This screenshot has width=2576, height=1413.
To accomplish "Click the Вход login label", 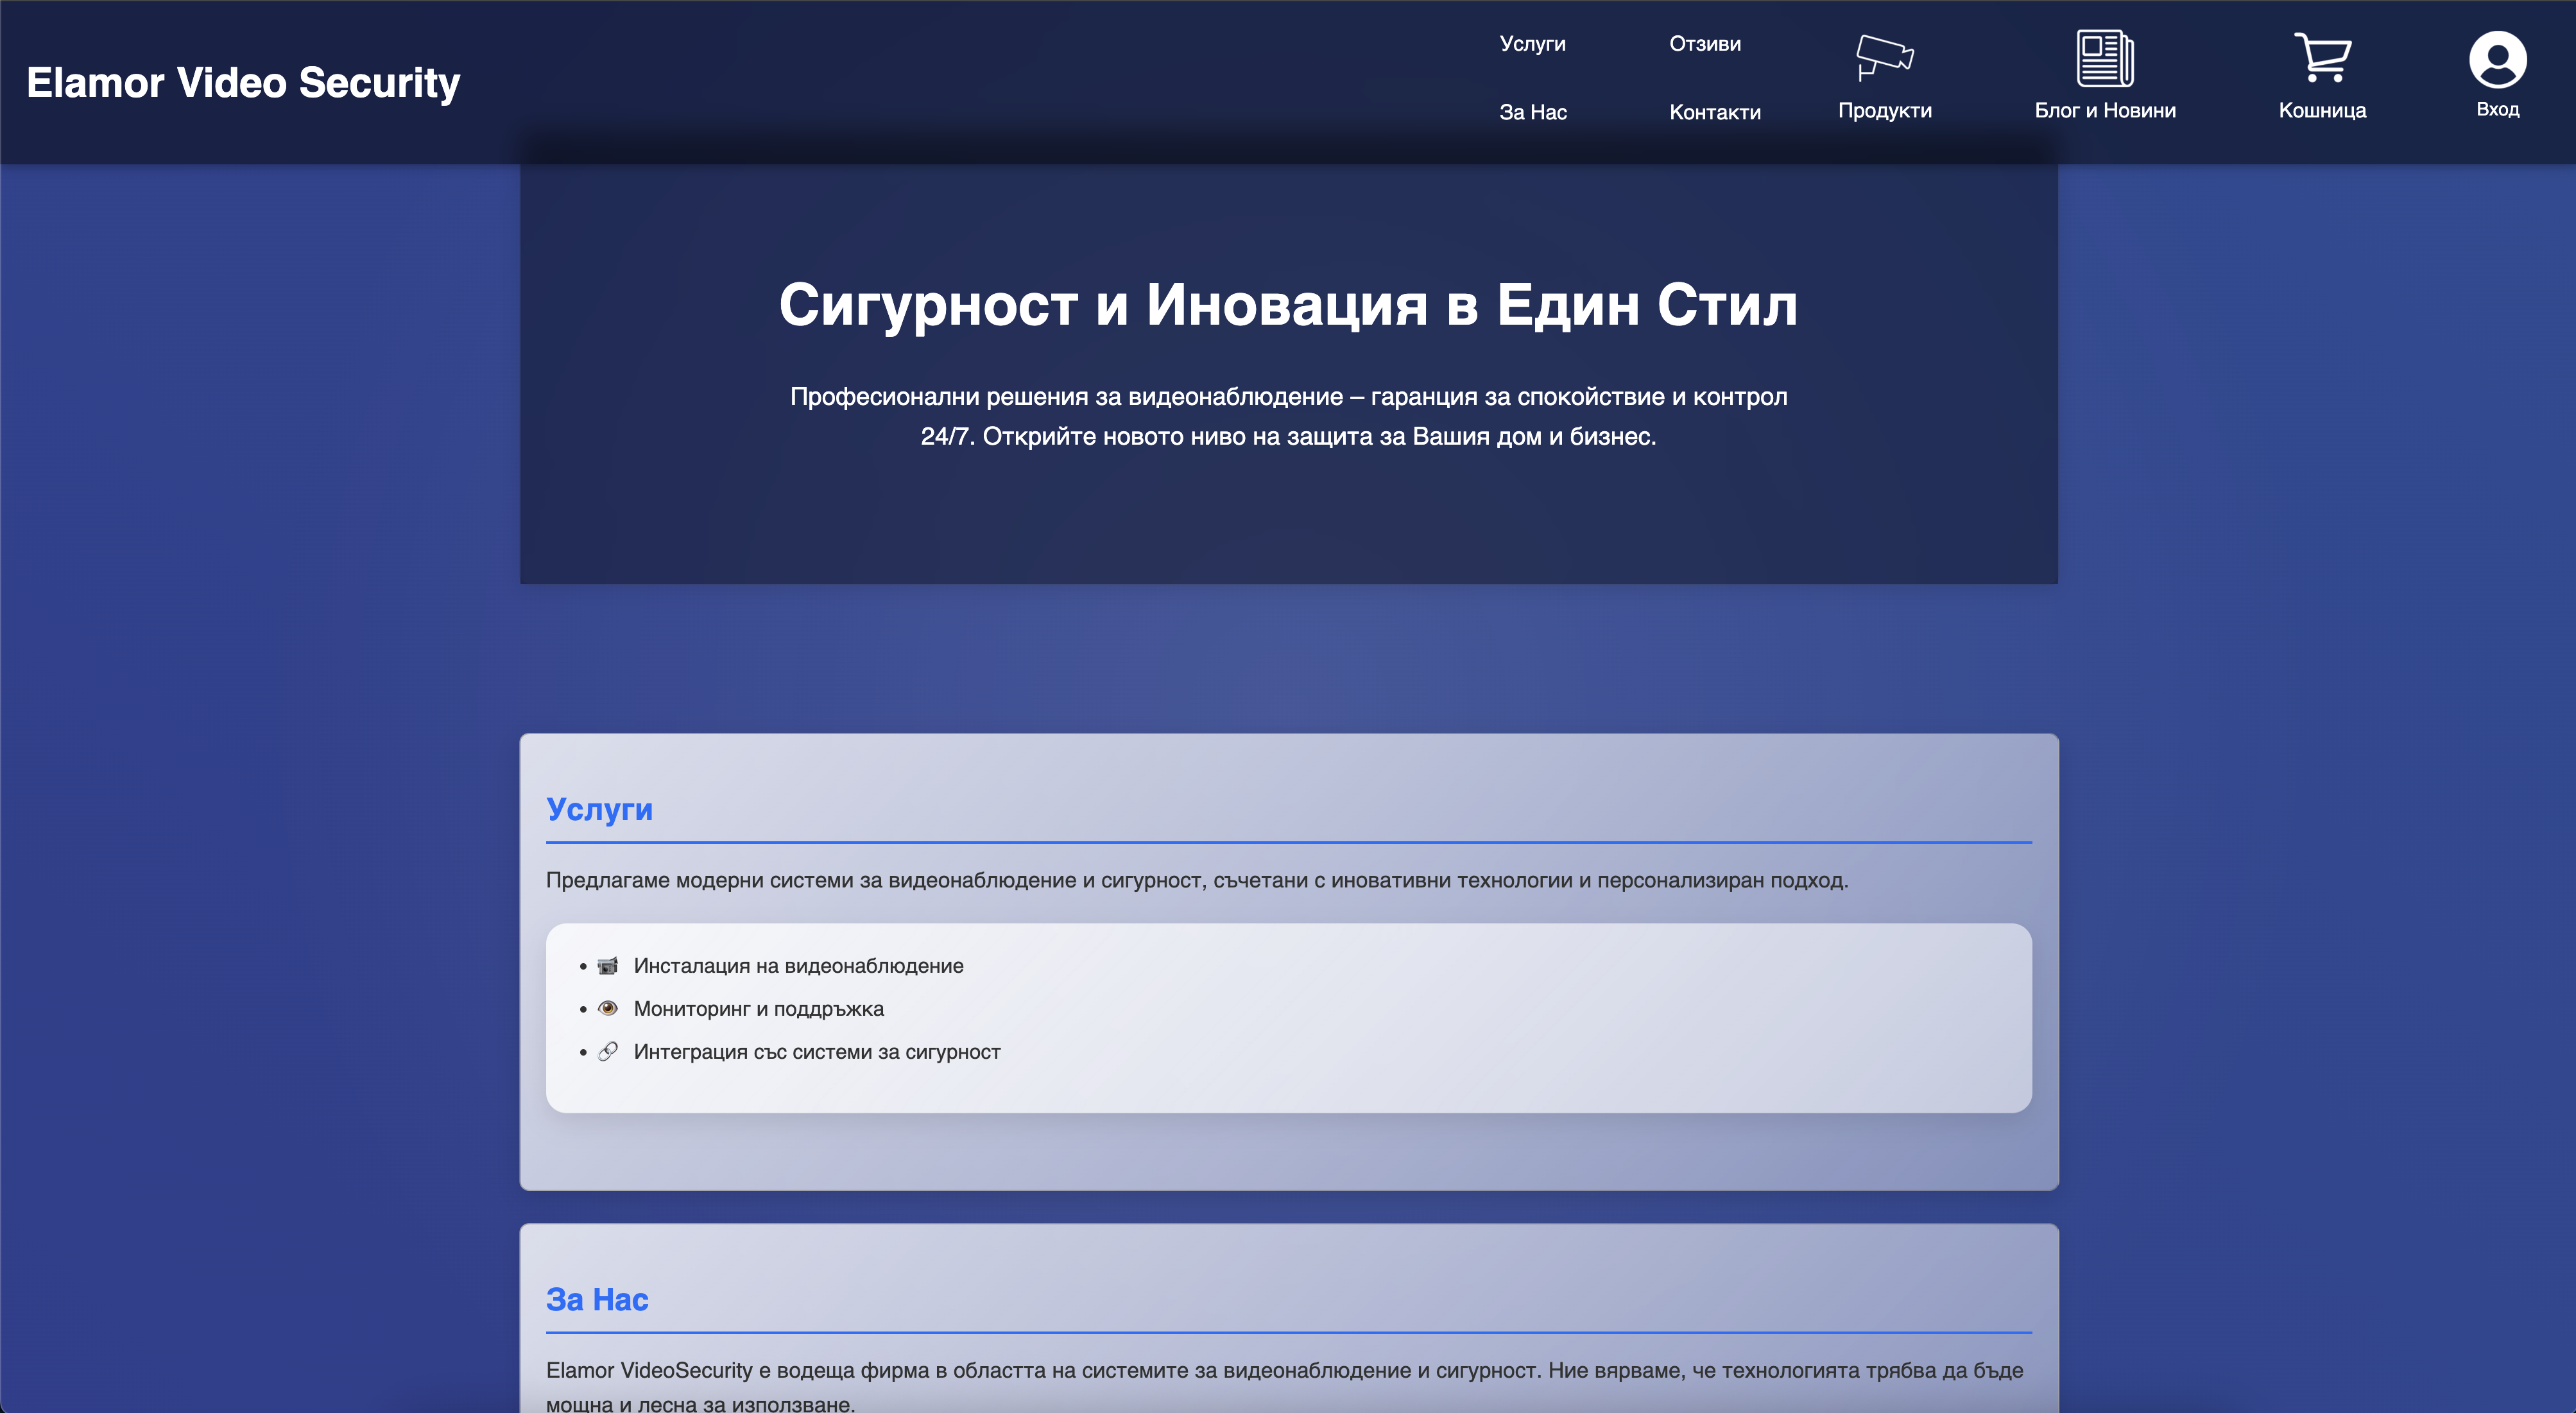I will click(x=2497, y=109).
